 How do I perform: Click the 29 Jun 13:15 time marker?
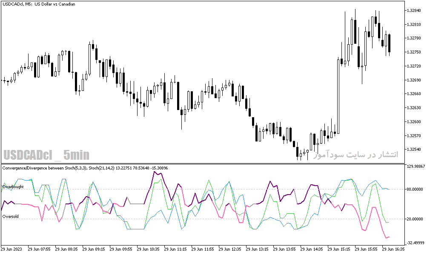257,249
